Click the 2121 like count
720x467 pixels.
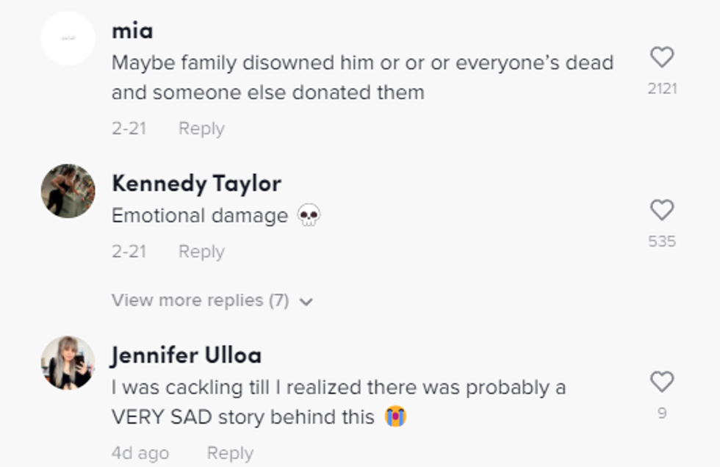pyautogui.click(x=662, y=89)
